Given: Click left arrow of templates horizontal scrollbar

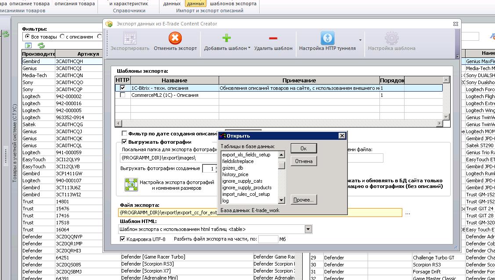Looking at the screenshot, I should pyautogui.click(x=119, y=124).
